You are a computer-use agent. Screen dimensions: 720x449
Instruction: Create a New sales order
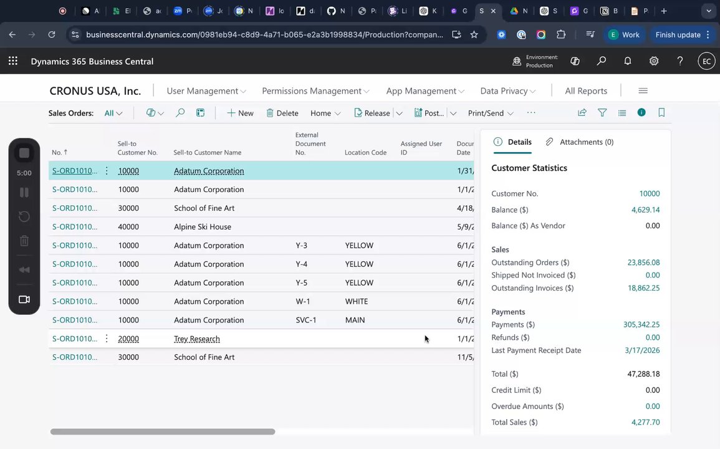[x=240, y=113]
